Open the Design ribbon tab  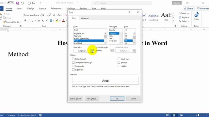[x=31, y=8]
